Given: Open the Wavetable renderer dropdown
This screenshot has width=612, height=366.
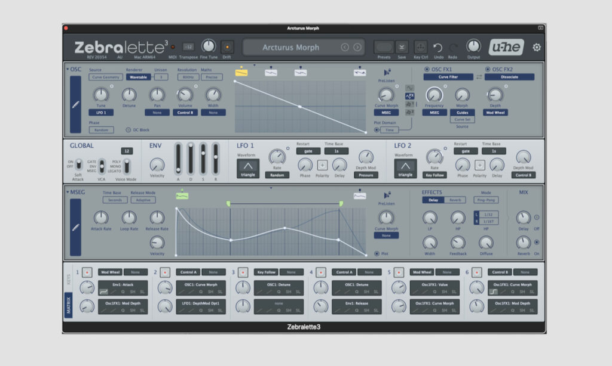Looking at the screenshot, I should tap(138, 77).
